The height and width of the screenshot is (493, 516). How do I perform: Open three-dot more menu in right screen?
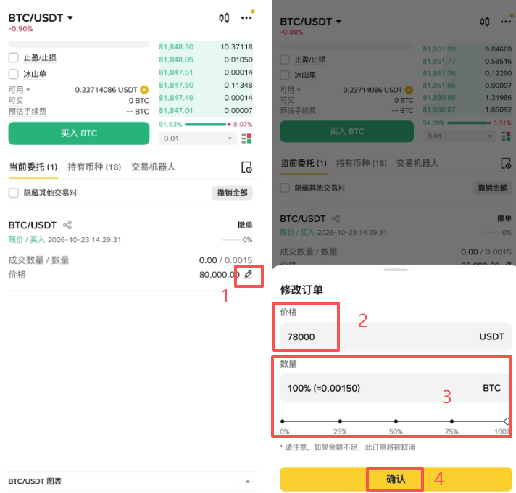506,22
